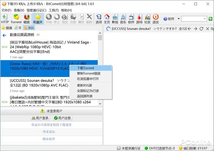Open the 彗星论坛 link
This screenshot has width=214, height=151.
48,132
